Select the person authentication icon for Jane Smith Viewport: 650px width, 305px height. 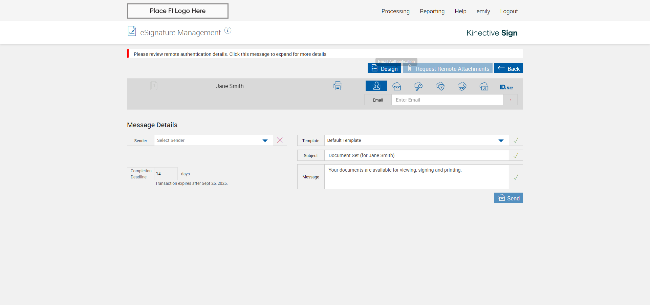point(376,86)
